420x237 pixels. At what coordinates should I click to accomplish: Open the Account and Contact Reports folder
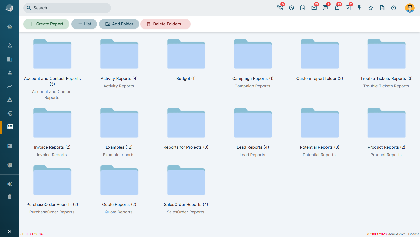point(52,54)
